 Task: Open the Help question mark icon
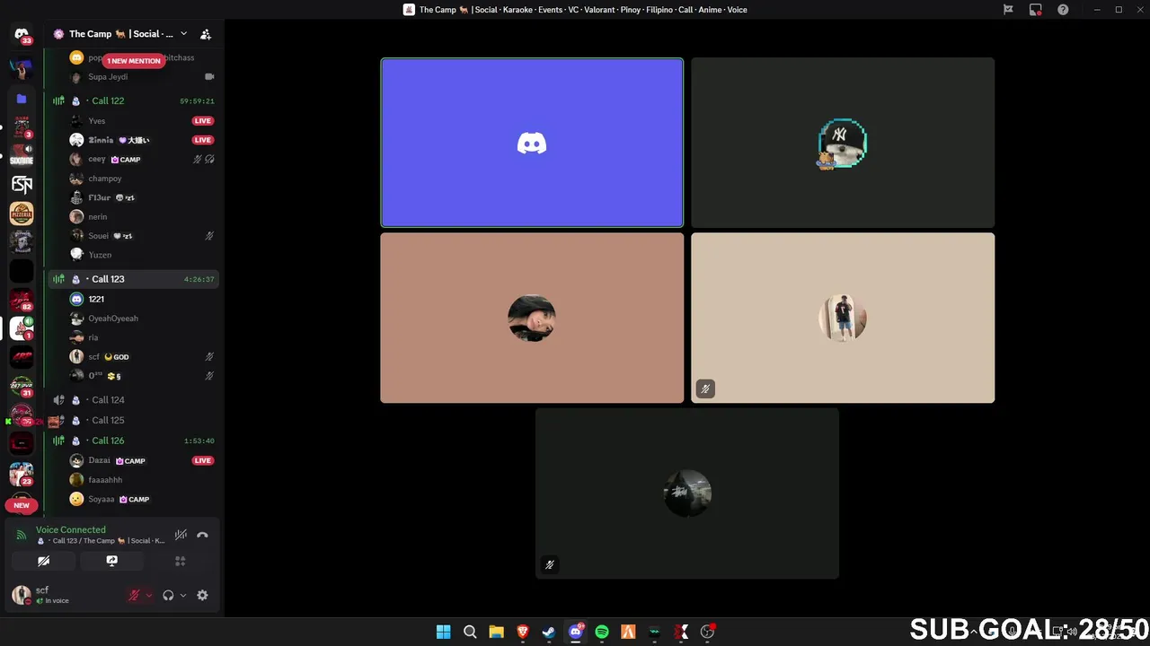point(1063,10)
